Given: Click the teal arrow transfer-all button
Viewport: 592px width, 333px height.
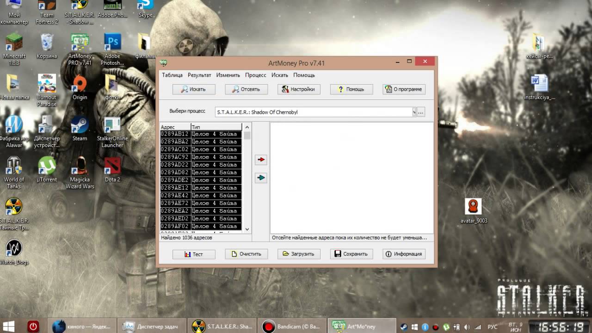Looking at the screenshot, I should pyautogui.click(x=261, y=178).
